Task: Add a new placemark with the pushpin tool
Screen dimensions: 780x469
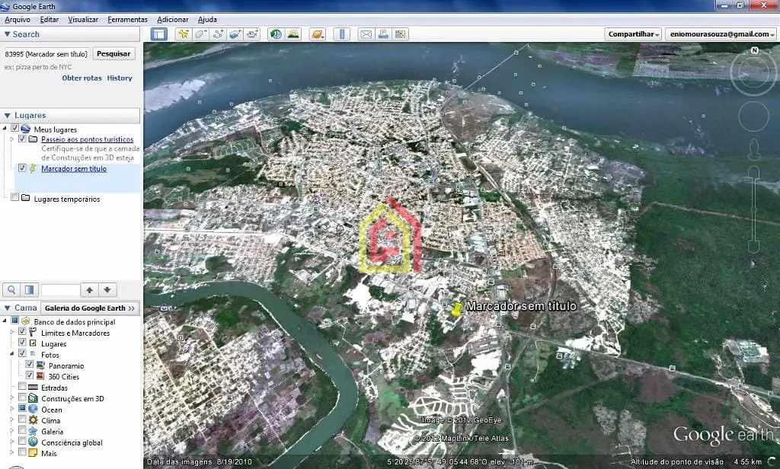Action: click(x=183, y=33)
